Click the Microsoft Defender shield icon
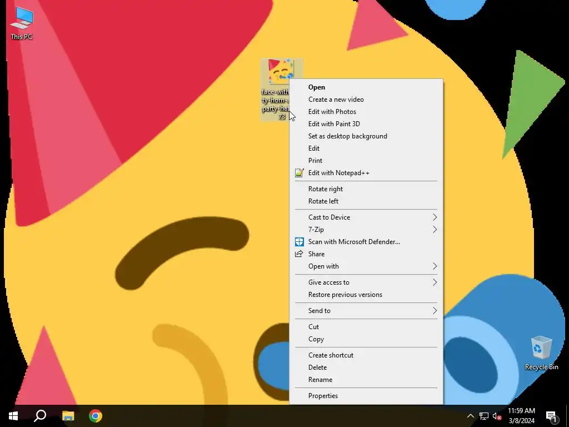Viewport: 569px width, 427px height. (299, 242)
